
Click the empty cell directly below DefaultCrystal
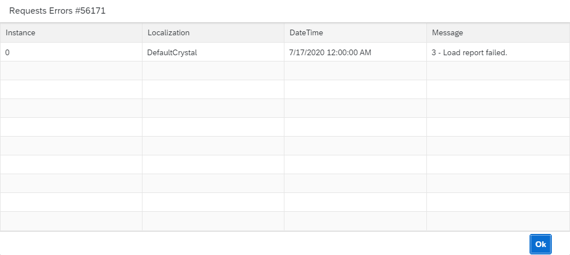click(x=213, y=71)
